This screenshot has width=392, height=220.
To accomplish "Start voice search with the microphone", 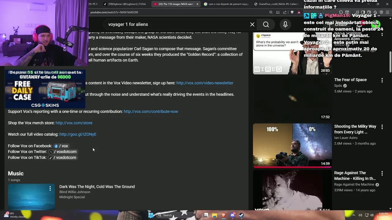I will click(x=285, y=24).
